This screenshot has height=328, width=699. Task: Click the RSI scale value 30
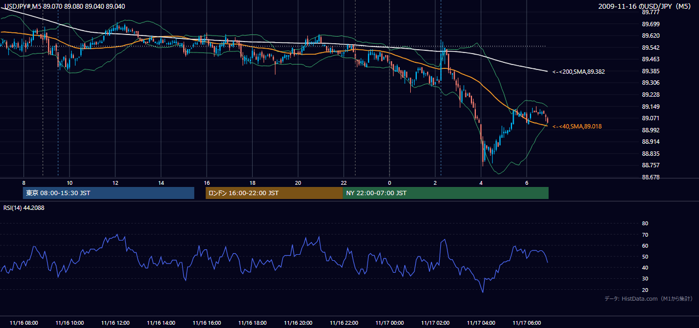[645, 279]
